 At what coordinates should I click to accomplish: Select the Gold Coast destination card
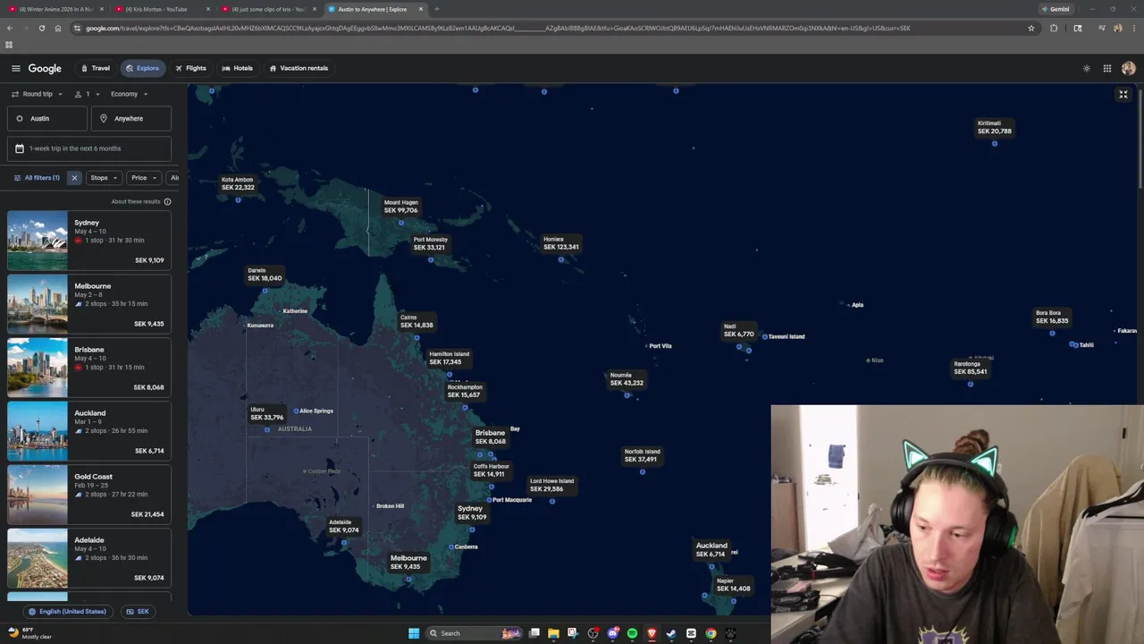point(89,495)
